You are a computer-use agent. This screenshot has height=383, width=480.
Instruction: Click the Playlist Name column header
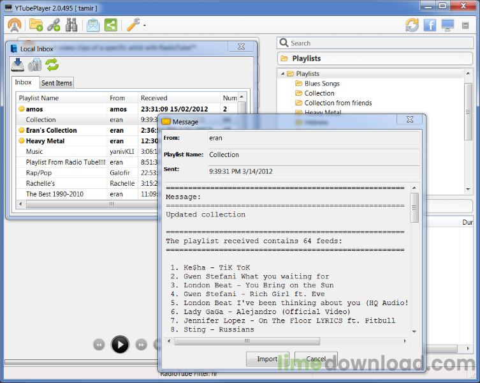click(x=62, y=98)
